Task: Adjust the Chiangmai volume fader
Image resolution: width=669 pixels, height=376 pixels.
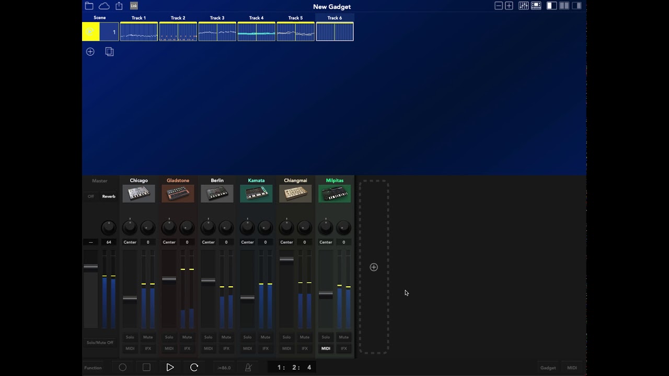Action: 286,260
